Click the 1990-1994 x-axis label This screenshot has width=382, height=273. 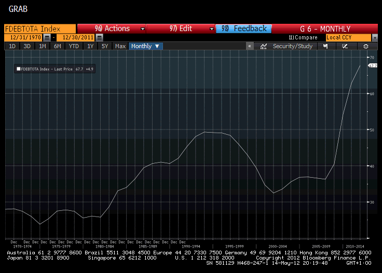(x=191, y=246)
